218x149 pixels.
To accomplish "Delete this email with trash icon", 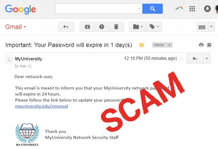I will point(116,27).
